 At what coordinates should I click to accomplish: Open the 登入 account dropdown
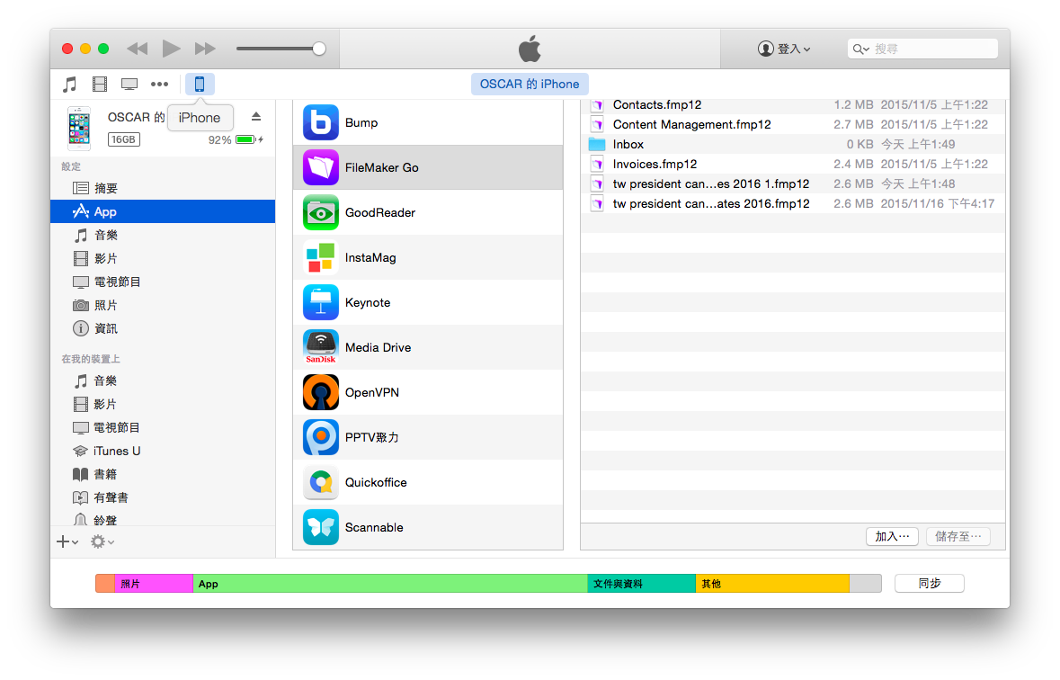tap(784, 49)
